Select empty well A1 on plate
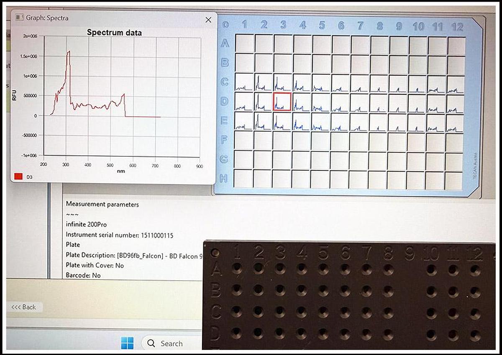 pos(244,43)
